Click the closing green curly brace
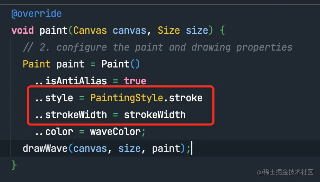320x182 pixels. (14, 165)
